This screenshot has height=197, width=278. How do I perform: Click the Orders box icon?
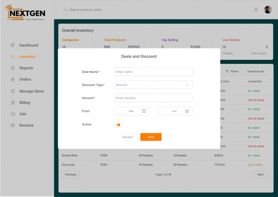coord(13,79)
